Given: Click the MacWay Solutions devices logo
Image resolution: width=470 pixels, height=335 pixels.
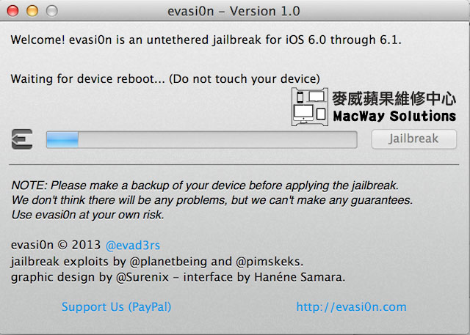Looking at the screenshot, I should [310, 107].
